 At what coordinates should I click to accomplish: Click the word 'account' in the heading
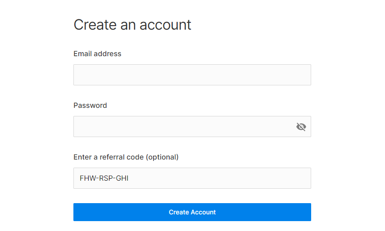(165, 25)
